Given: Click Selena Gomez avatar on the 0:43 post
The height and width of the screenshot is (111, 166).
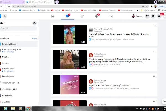Looking at the screenshot, I should (x=91, y=55).
